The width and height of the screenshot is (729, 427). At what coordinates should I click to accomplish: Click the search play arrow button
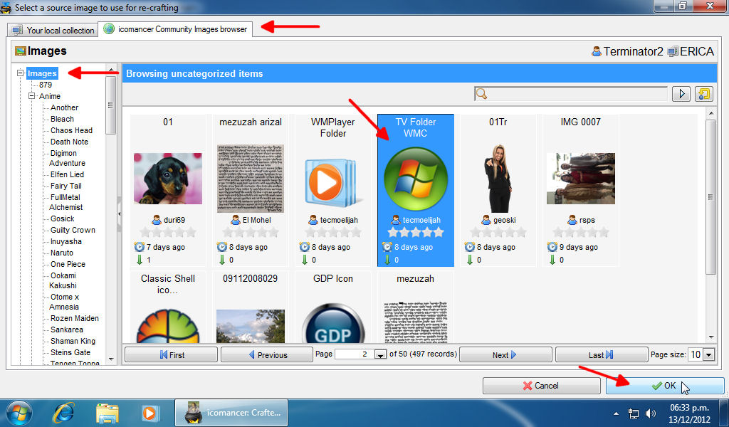tap(681, 94)
